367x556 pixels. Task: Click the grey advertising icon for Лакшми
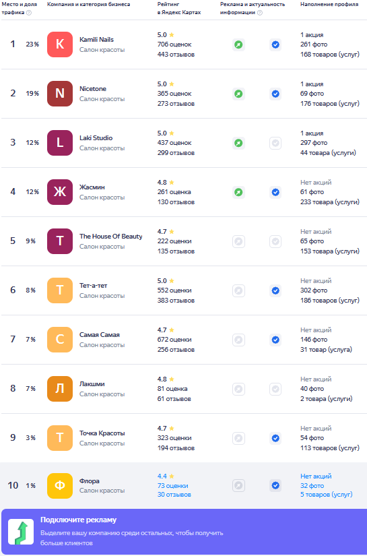pos(239,389)
